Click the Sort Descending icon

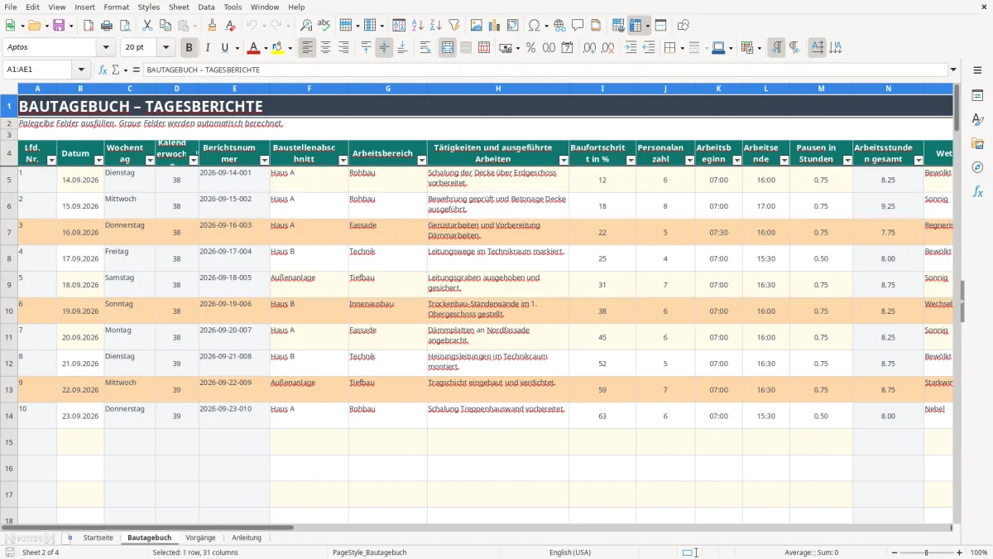click(x=435, y=26)
